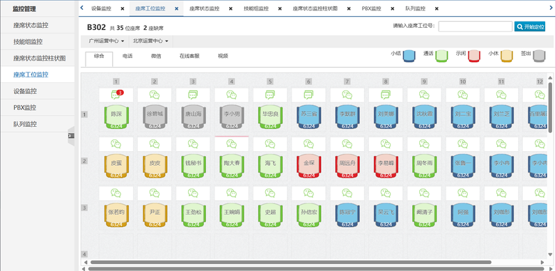Select the 阿强 seat icon

pyautogui.click(x=463, y=215)
